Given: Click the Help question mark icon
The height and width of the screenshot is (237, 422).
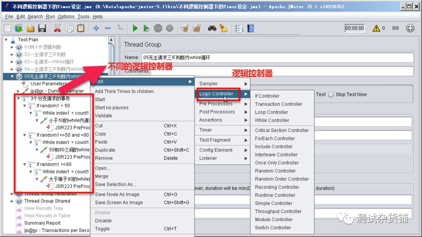Looking at the screenshot, I should 250,28.
